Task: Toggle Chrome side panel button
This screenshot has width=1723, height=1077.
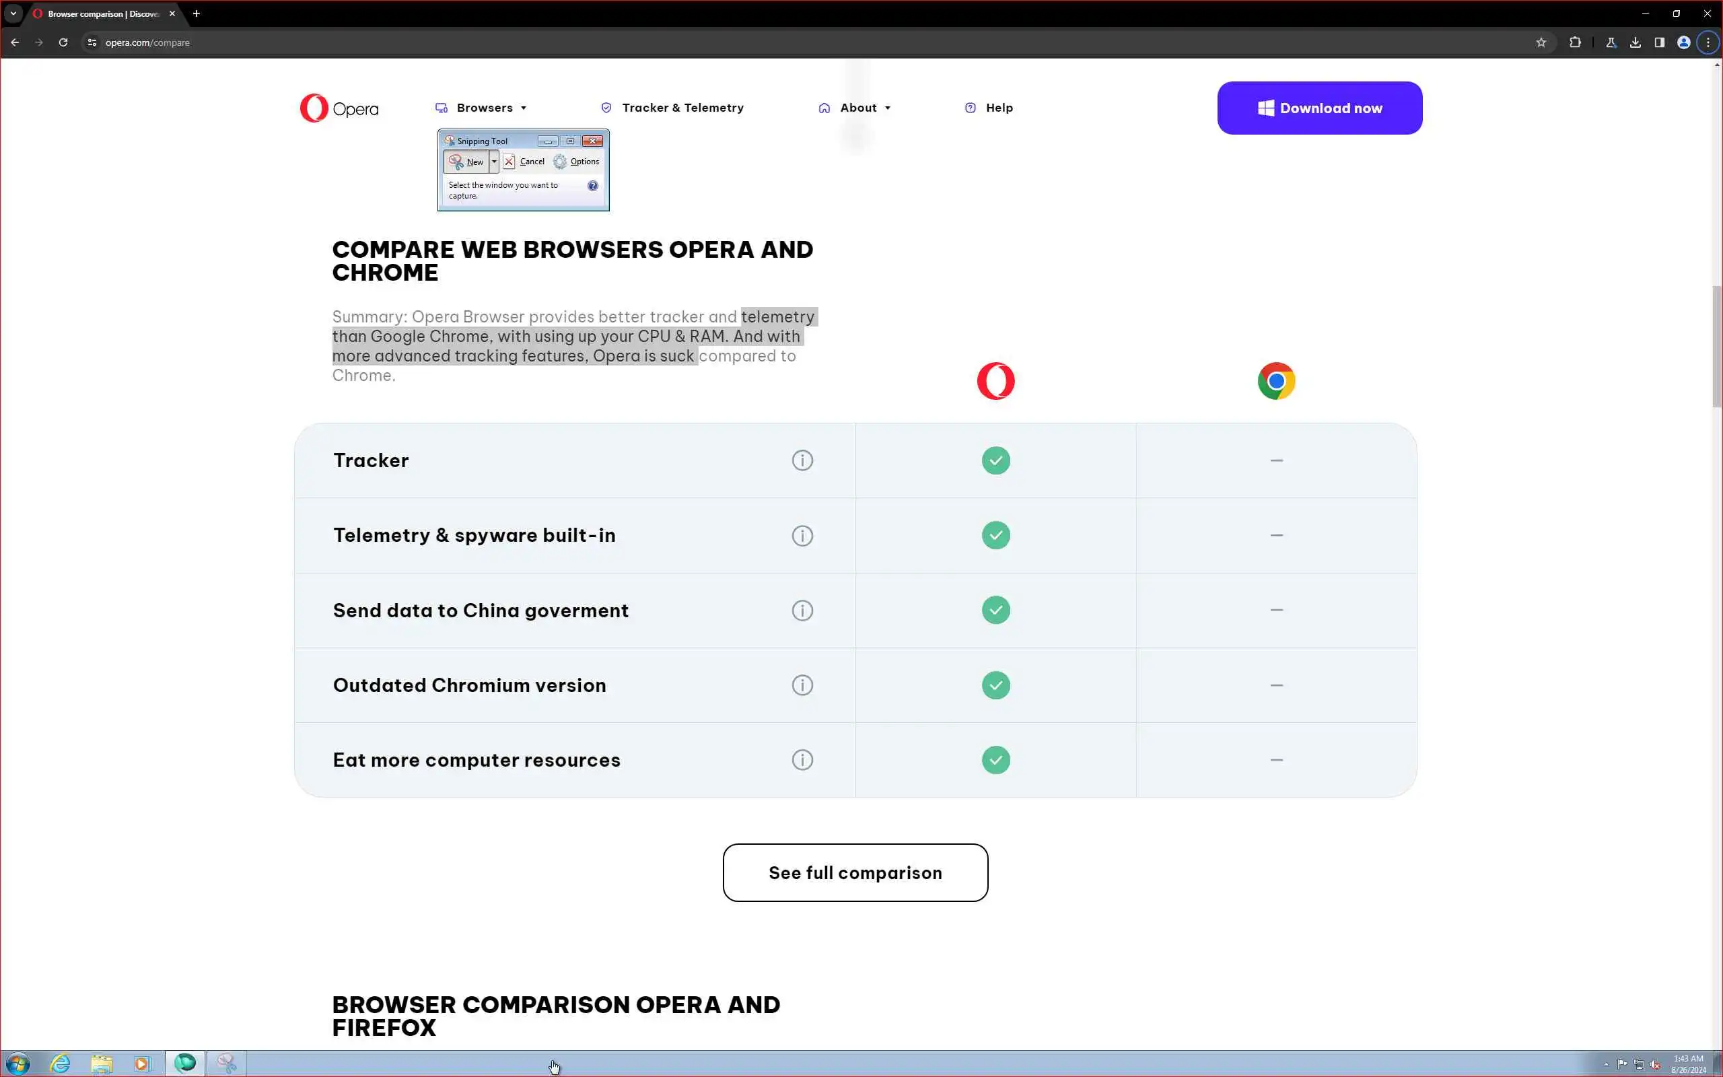Action: 1660,42
